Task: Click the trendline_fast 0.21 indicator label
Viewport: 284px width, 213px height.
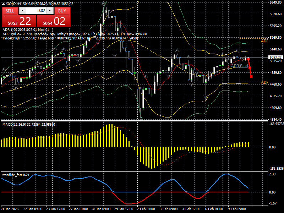Action: coord(16,175)
